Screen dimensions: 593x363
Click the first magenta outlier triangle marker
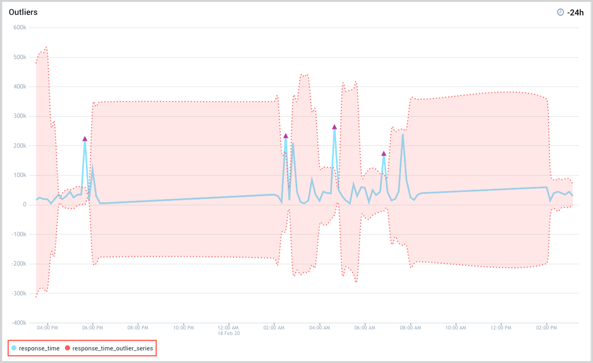85,137
